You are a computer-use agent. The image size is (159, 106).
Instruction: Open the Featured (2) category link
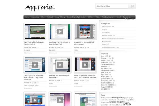106,32
